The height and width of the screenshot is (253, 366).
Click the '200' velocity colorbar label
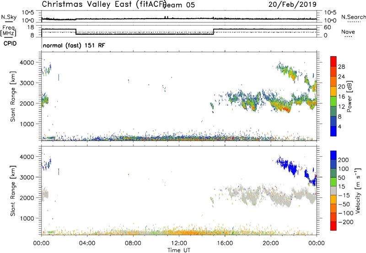(344, 160)
